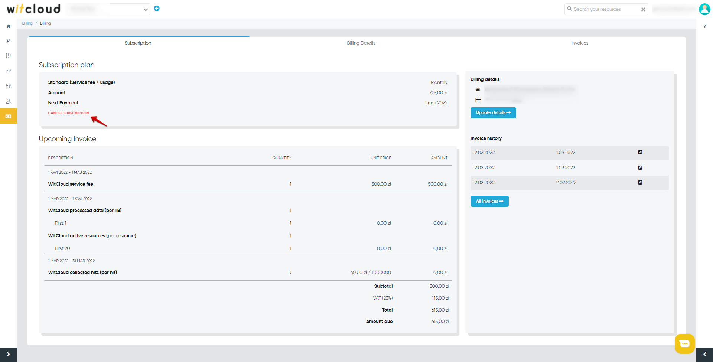Open the branch-shaped sidebar icon
The width and height of the screenshot is (713, 362).
(8, 41)
